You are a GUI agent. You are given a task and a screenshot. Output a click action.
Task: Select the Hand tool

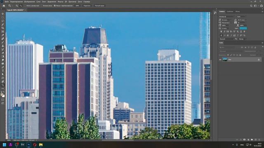[x=3, y=81]
